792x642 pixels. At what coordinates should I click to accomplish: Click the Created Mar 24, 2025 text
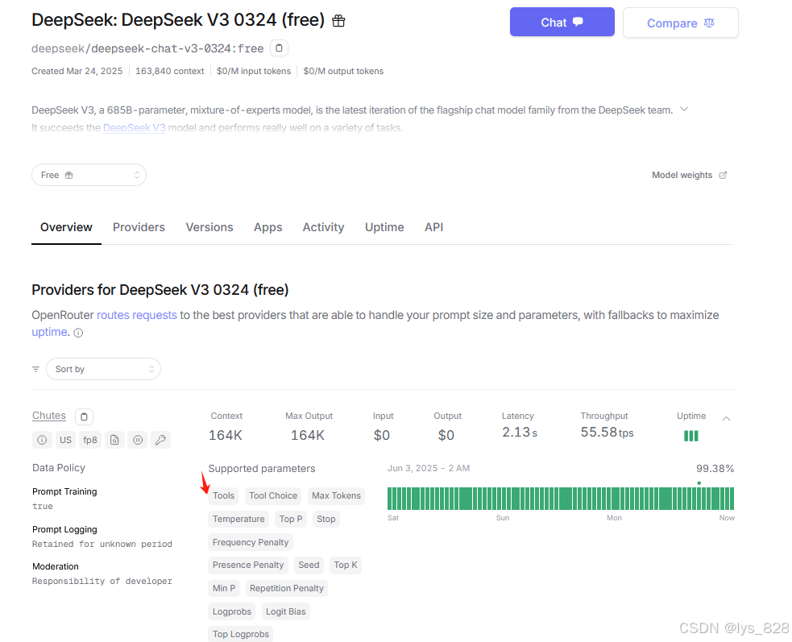(x=77, y=71)
